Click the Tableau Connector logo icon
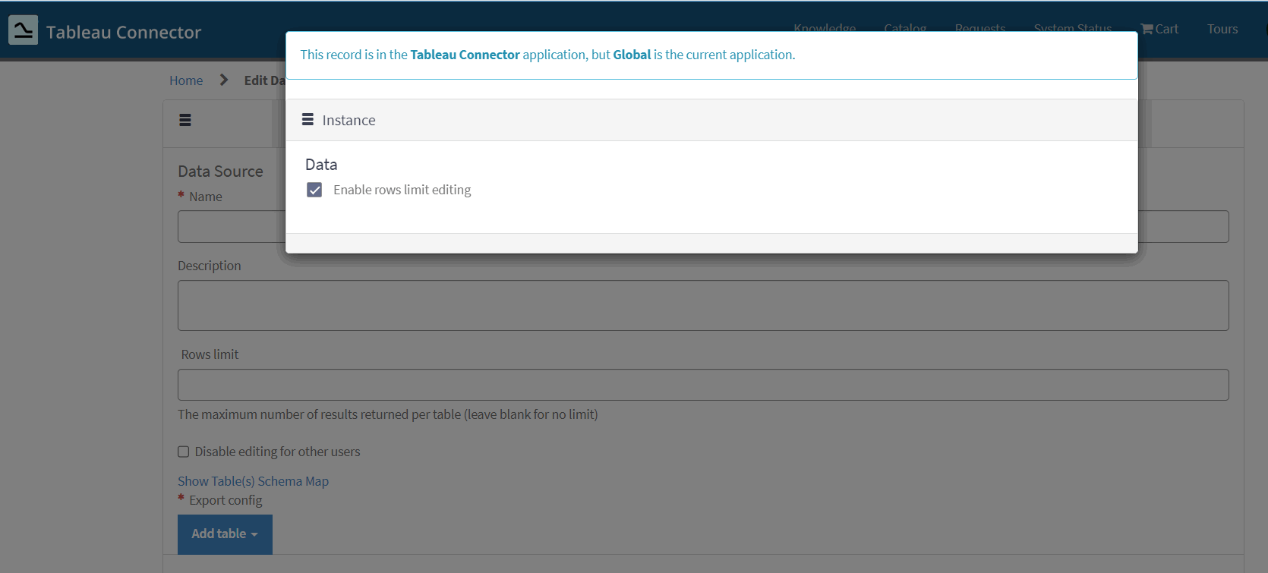This screenshot has height=573, width=1268. point(23,30)
